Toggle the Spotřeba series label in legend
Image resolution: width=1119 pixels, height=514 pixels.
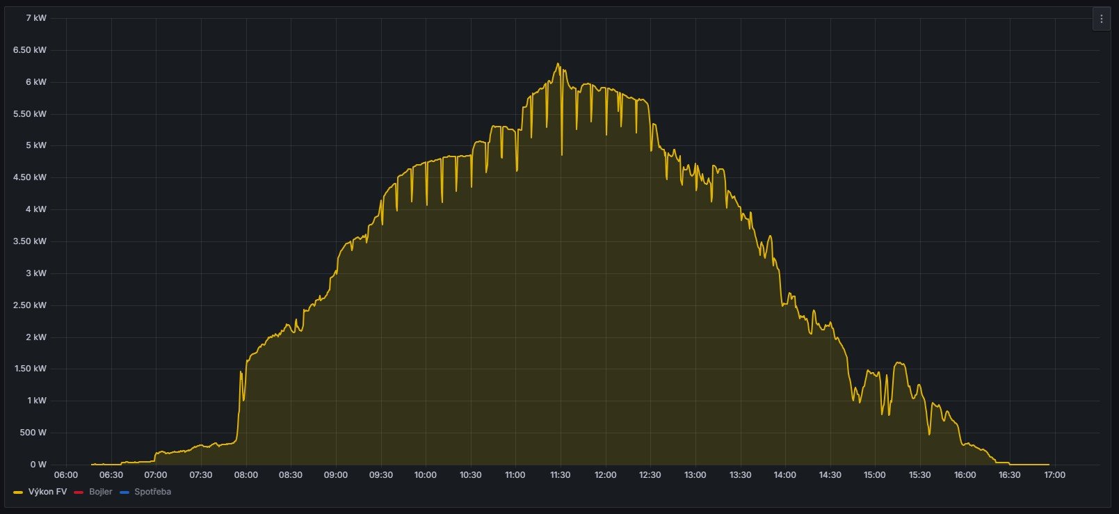click(x=152, y=492)
